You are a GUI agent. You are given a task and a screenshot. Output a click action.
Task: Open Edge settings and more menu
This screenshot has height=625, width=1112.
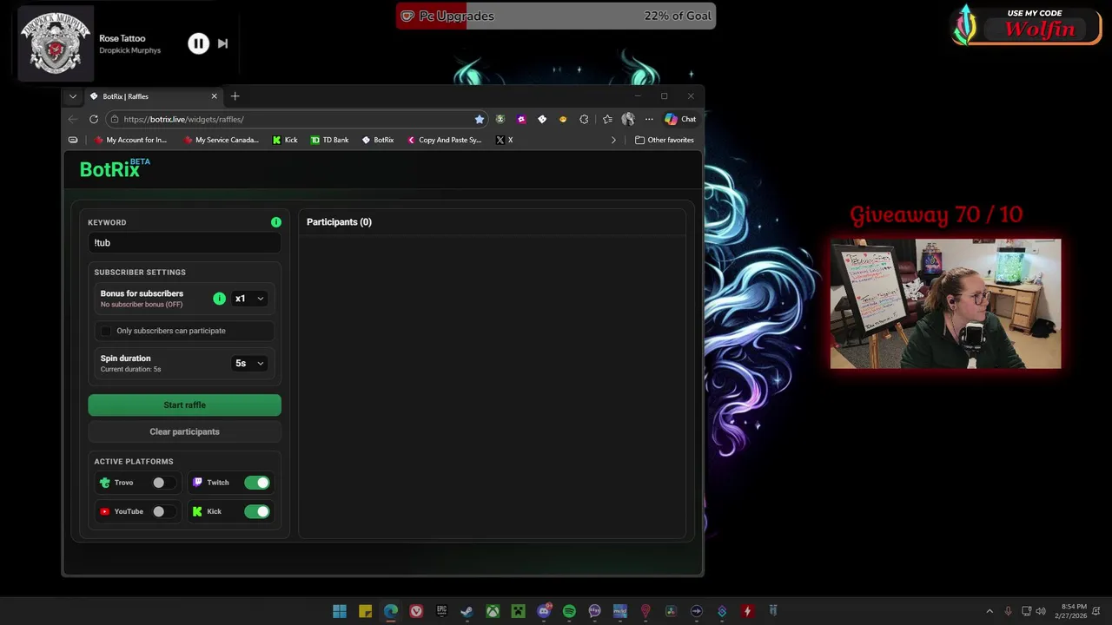[x=648, y=119]
